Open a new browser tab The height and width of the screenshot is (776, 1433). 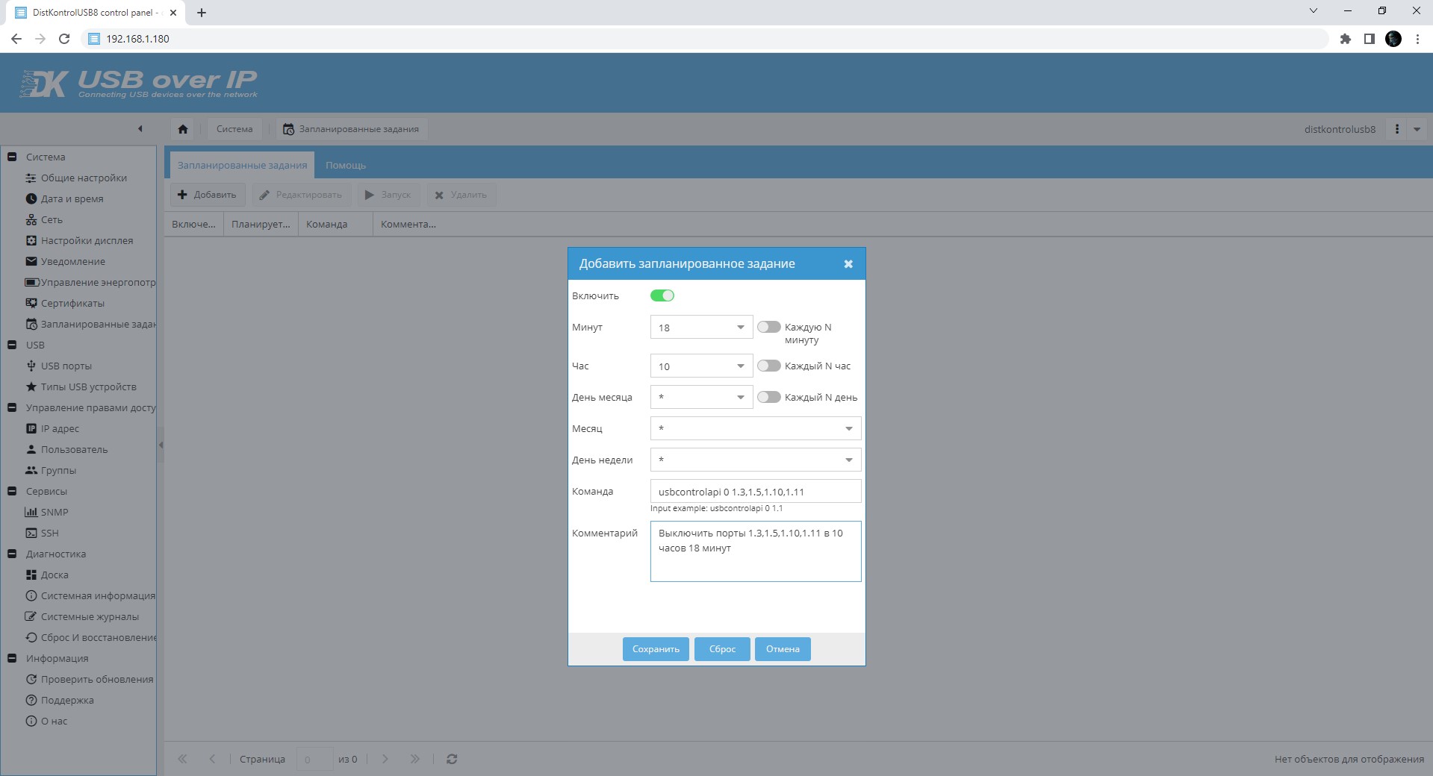pos(202,13)
